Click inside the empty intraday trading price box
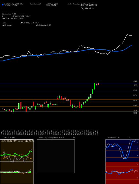139x184 pixels. (56, 156)
